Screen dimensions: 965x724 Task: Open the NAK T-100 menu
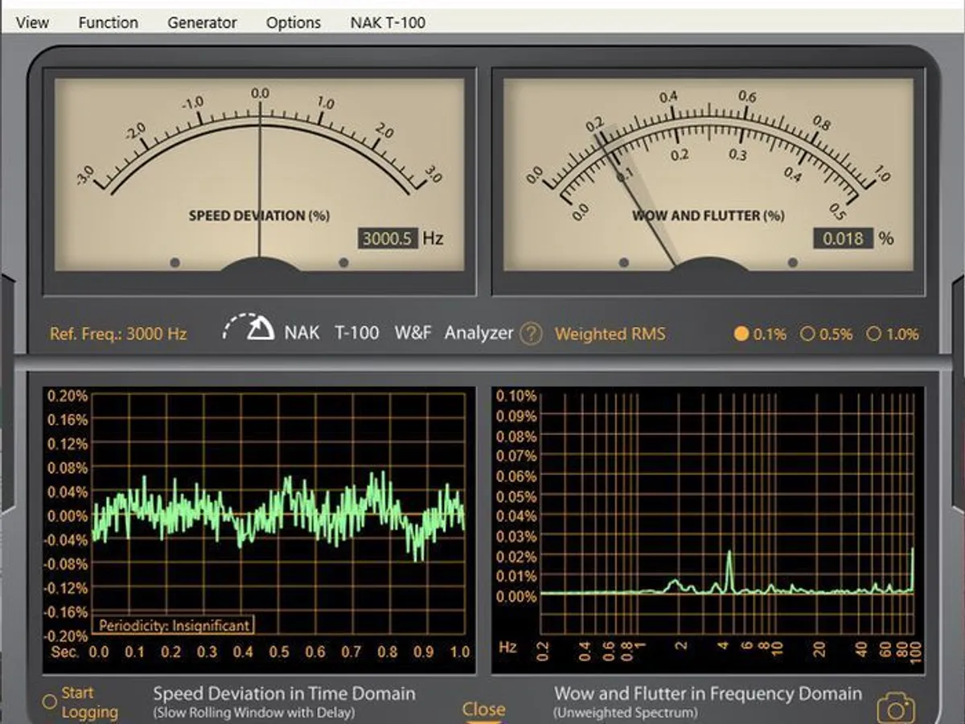388,23
